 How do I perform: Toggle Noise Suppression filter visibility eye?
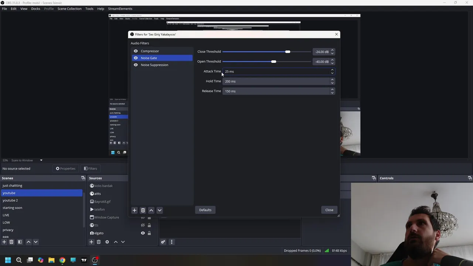tap(136, 65)
